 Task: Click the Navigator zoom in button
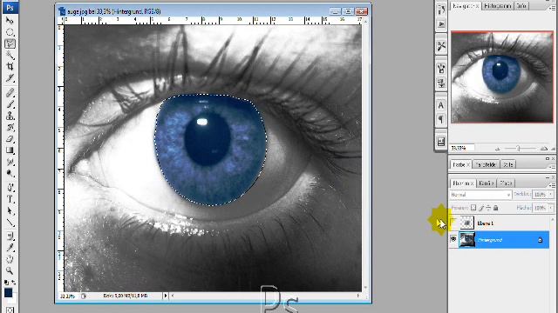(x=544, y=149)
